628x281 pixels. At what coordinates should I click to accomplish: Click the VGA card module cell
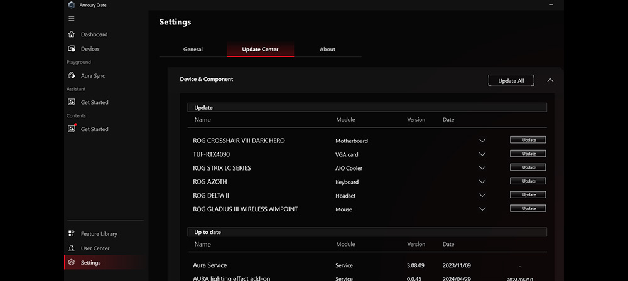[347, 154]
